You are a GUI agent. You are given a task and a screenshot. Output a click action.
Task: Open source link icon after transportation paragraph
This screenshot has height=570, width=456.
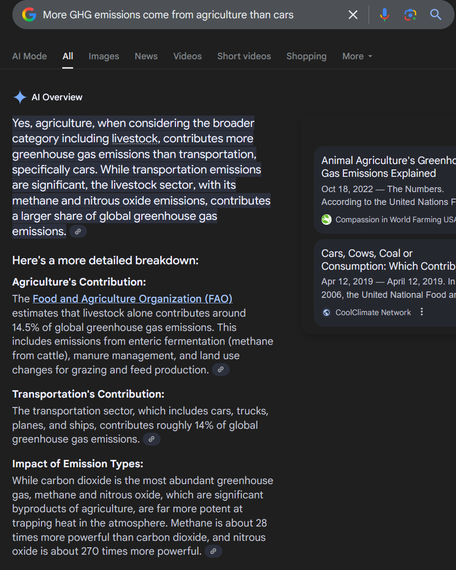pos(152,439)
